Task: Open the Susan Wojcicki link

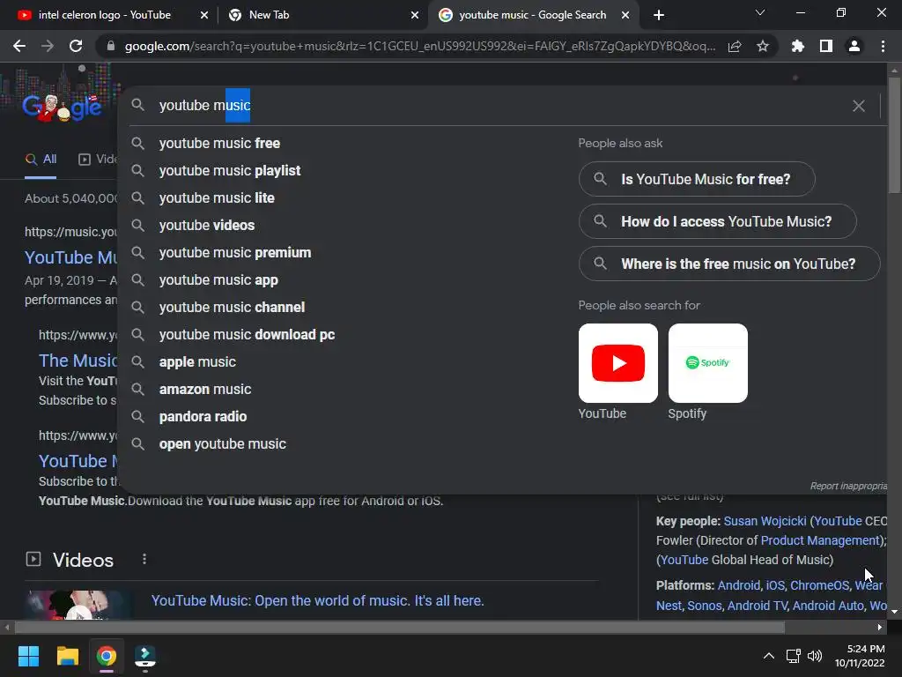Action: [x=765, y=522]
